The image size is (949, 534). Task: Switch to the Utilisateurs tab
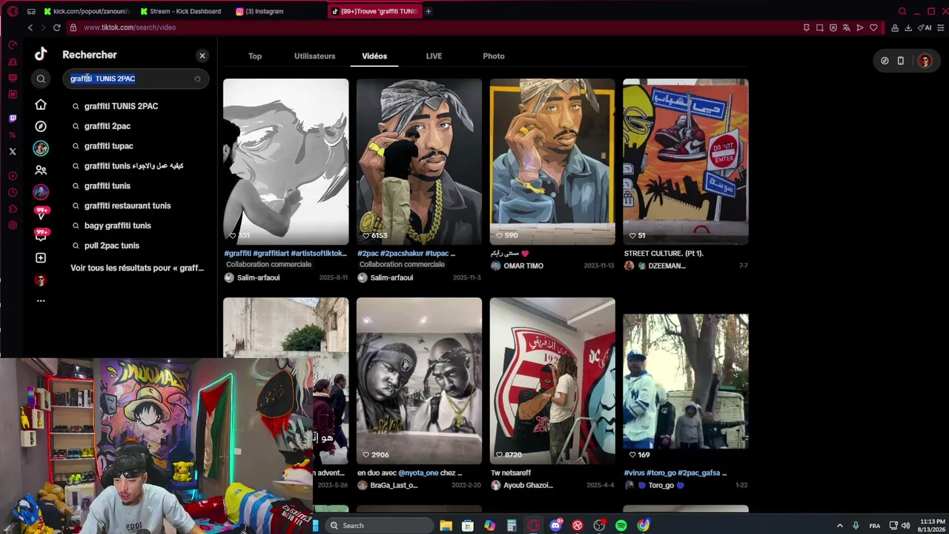point(314,56)
